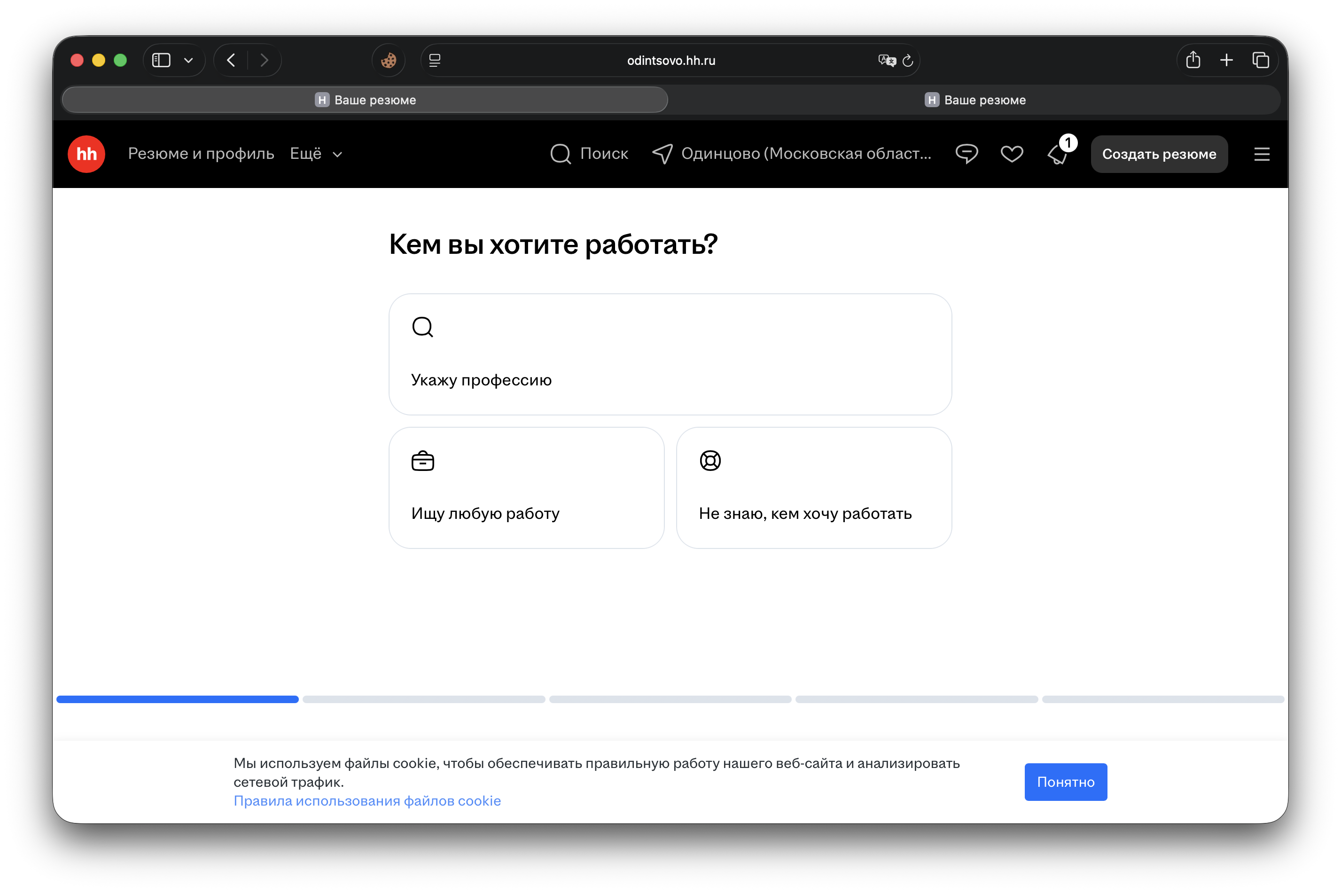Open the hamburger menu icon
The image size is (1341, 893).
1261,154
